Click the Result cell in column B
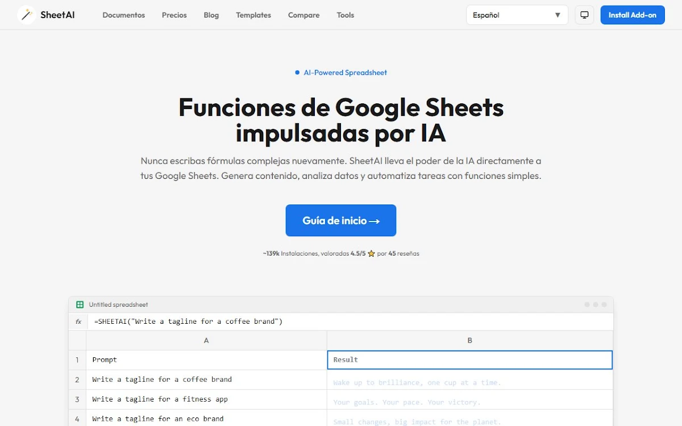 click(x=470, y=360)
